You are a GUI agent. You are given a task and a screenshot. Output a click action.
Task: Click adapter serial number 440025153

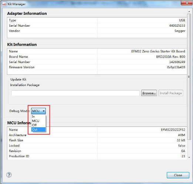[177, 26]
